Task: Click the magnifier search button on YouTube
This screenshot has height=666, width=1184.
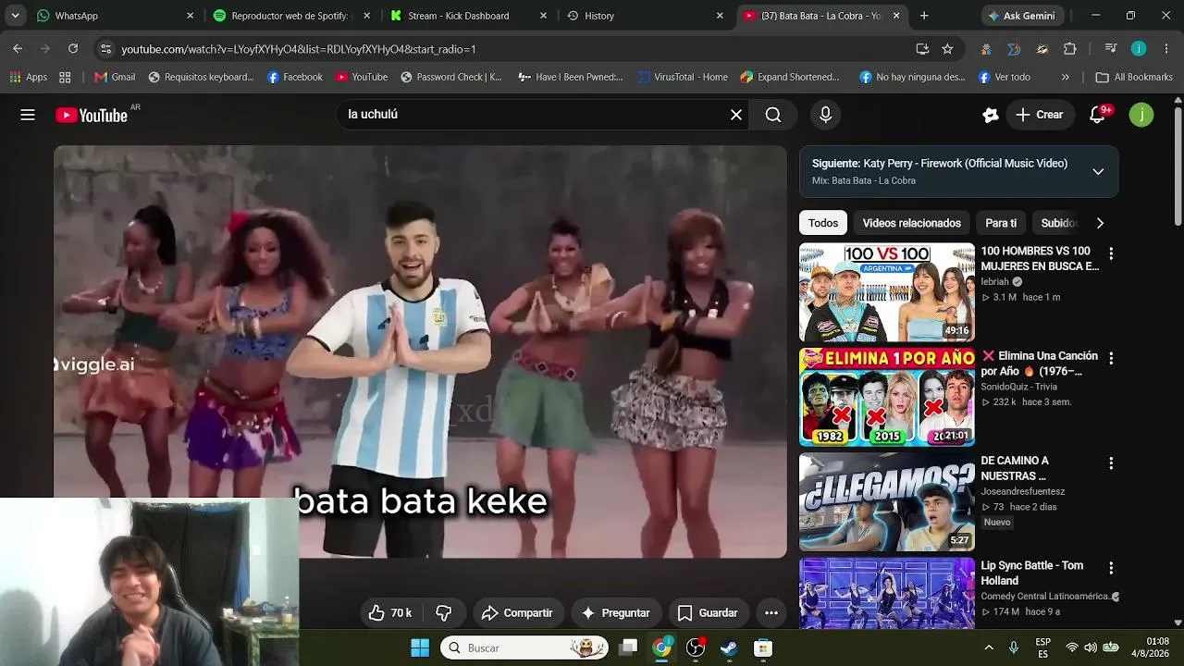Action: coord(773,115)
